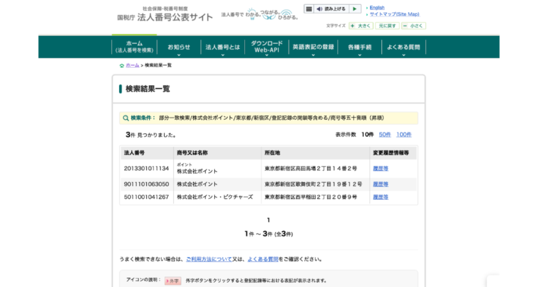538x287 pixels.
Task: Click the 読み上げる speaker button
Action: coord(330,9)
